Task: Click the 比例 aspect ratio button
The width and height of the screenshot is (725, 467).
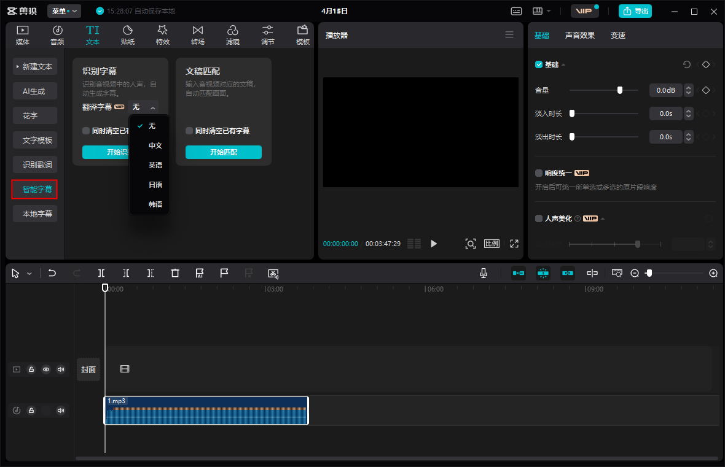Action: click(x=492, y=244)
